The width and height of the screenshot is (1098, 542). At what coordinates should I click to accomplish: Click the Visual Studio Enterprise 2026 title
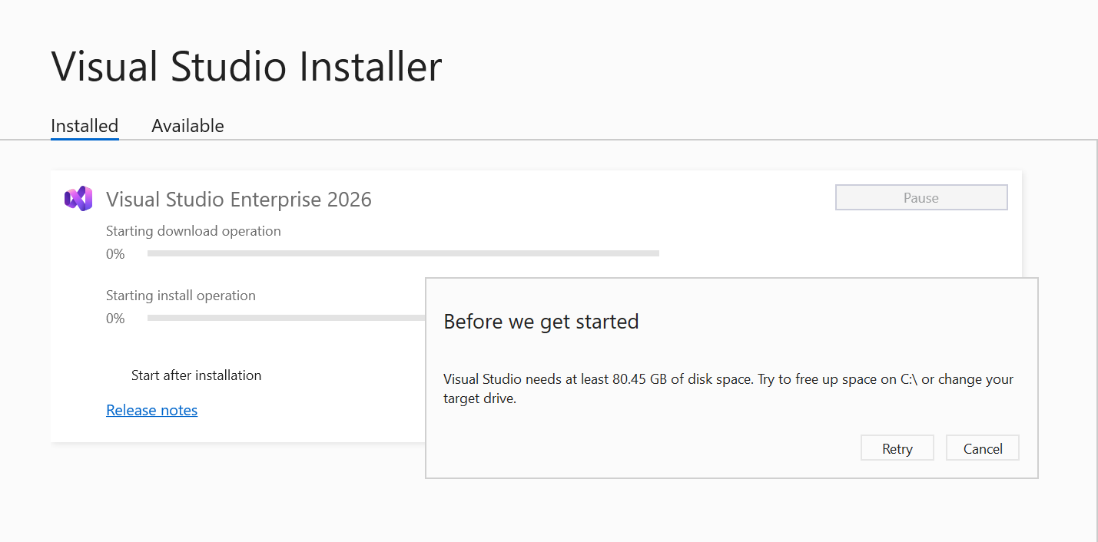(239, 199)
